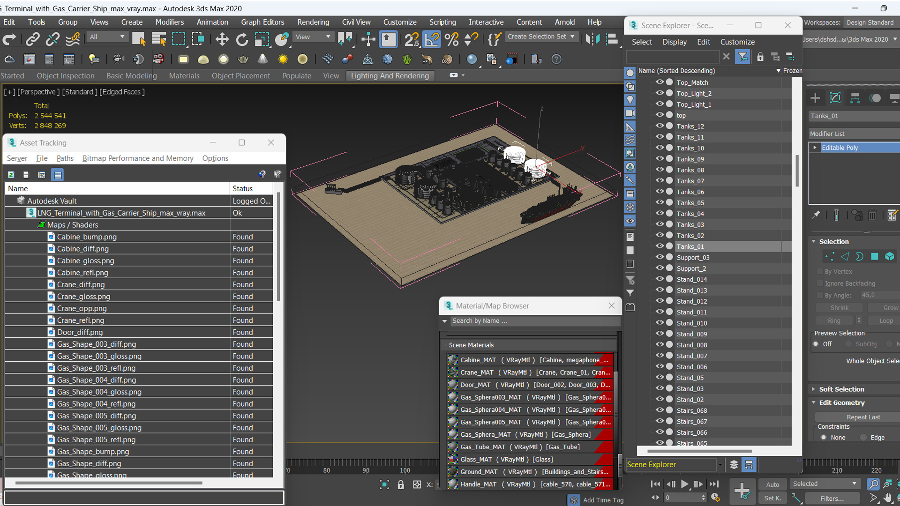This screenshot has width=900, height=506.
Task: Switch to Object Placement ribbon tab
Action: pyautogui.click(x=240, y=76)
